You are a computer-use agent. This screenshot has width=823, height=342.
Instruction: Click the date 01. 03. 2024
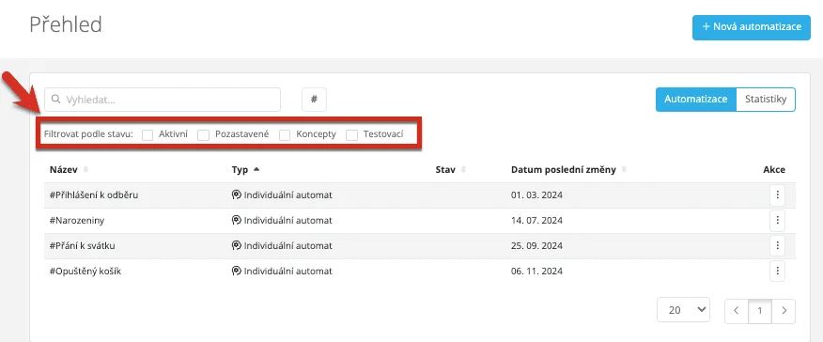[536, 195]
